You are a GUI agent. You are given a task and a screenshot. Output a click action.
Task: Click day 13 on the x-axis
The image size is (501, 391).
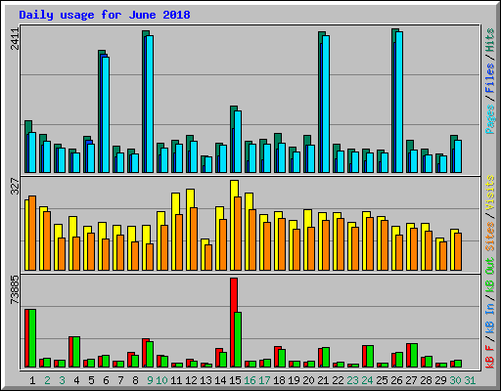click(205, 380)
